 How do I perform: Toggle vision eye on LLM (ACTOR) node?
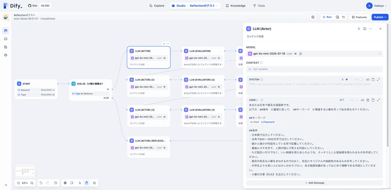pyautogui.click(x=165, y=58)
